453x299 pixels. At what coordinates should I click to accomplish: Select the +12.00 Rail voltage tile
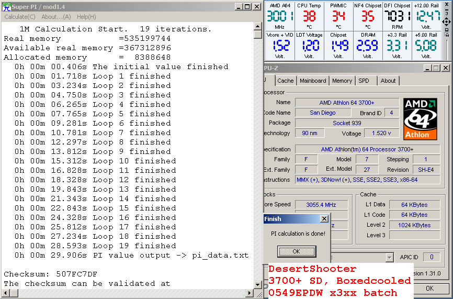[427, 16]
